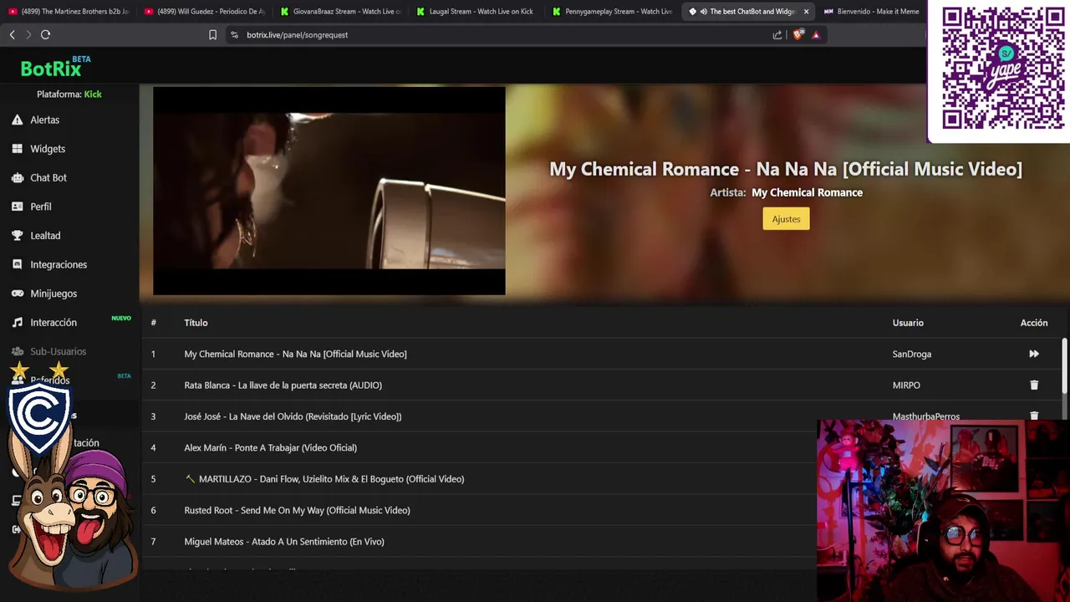Switch to GiovanaBraaz Stream tab
1070x602 pixels.
click(x=341, y=12)
